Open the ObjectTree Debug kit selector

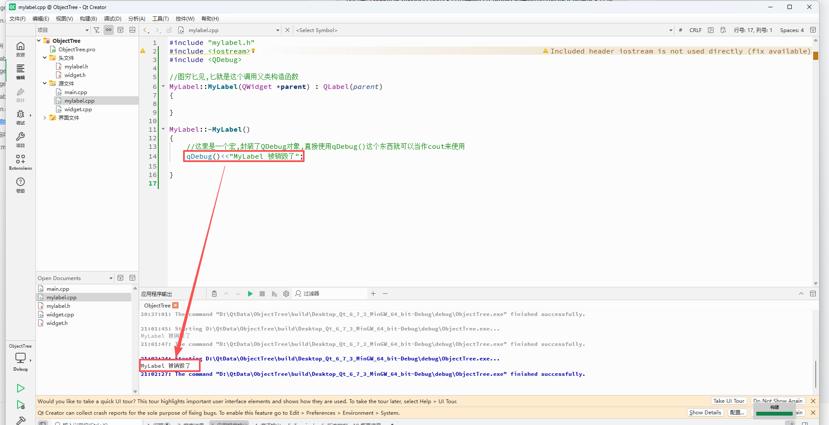coord(20,357)
